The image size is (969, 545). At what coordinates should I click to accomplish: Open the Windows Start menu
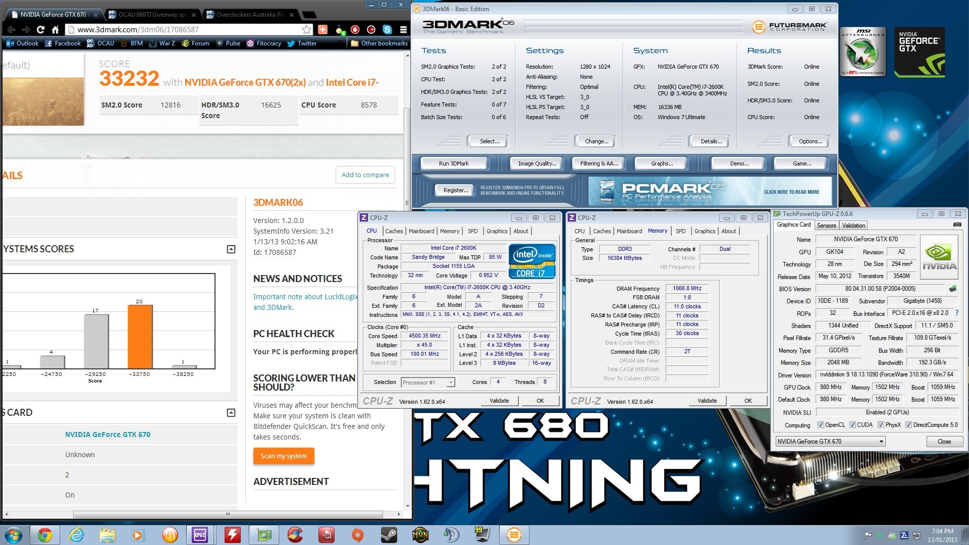tap(13, 535)
